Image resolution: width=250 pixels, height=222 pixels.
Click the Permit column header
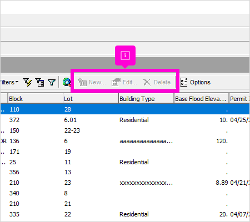coord(239,99)
